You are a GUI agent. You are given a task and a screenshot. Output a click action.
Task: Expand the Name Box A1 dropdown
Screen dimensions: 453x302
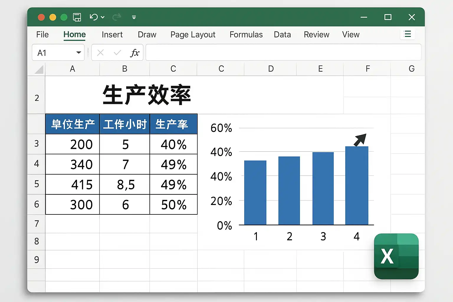tap(79, 53)
